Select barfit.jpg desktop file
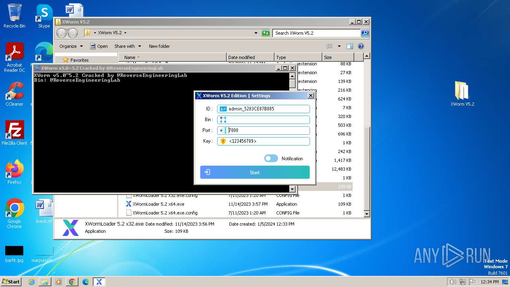 (x=14, y=254)
